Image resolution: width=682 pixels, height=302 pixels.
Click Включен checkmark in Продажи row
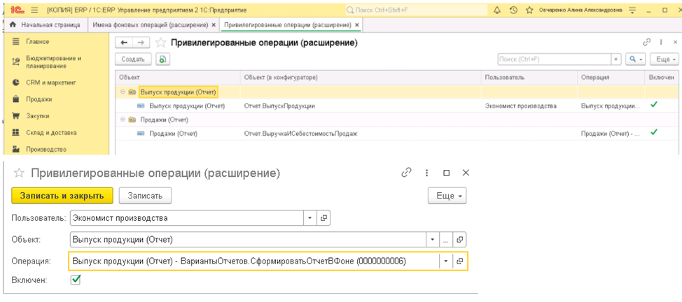coord(654,132)
